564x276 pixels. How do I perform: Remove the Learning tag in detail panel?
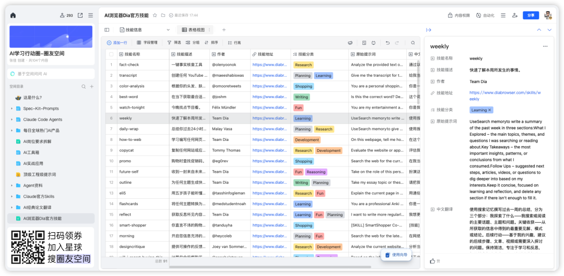coord(489,110)
